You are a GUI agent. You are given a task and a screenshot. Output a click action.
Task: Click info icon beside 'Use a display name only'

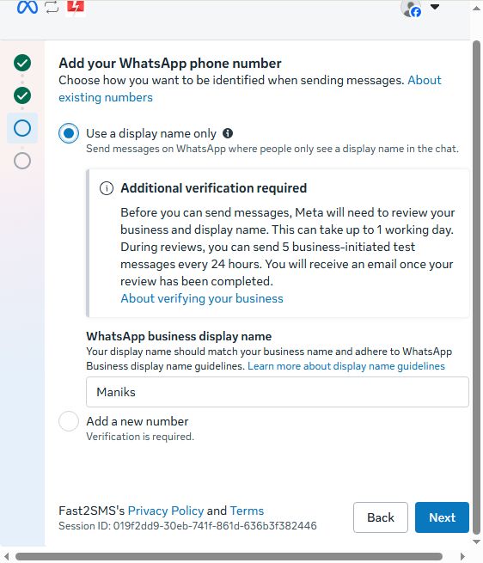[228, 133]
